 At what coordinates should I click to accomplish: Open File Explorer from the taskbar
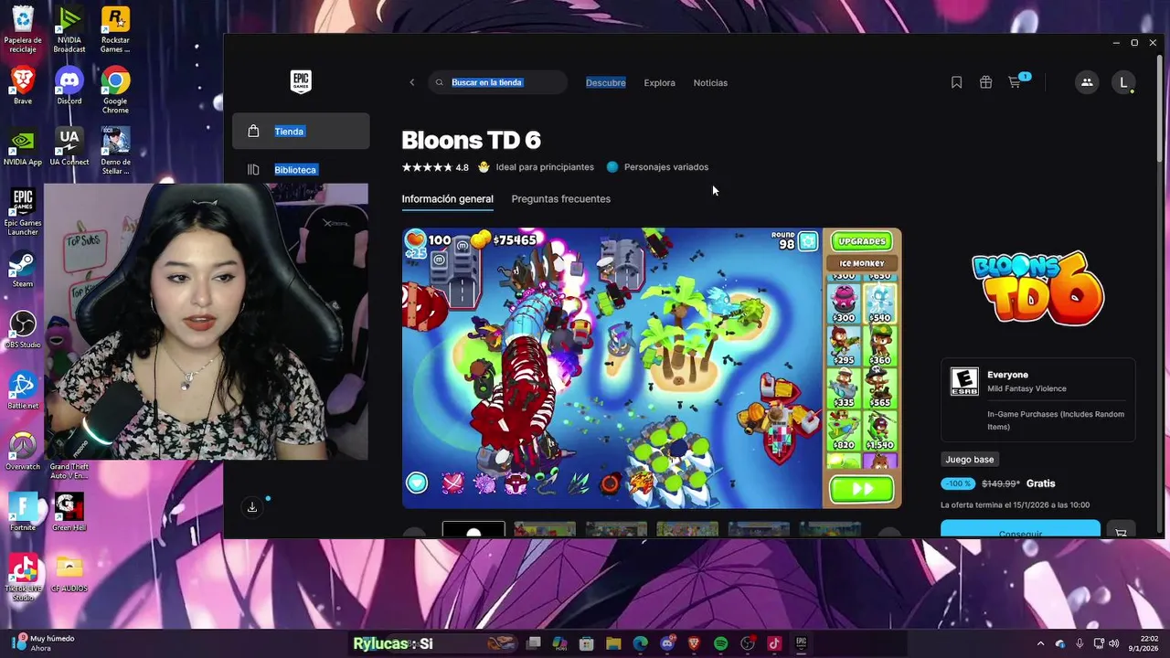613,643
